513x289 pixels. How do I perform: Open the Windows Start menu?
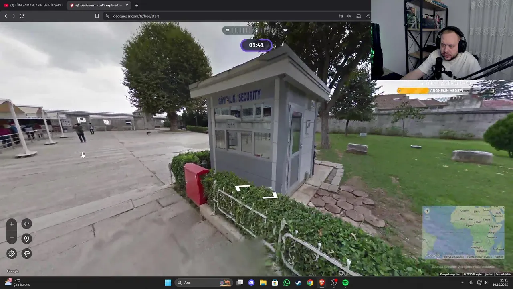168,283
